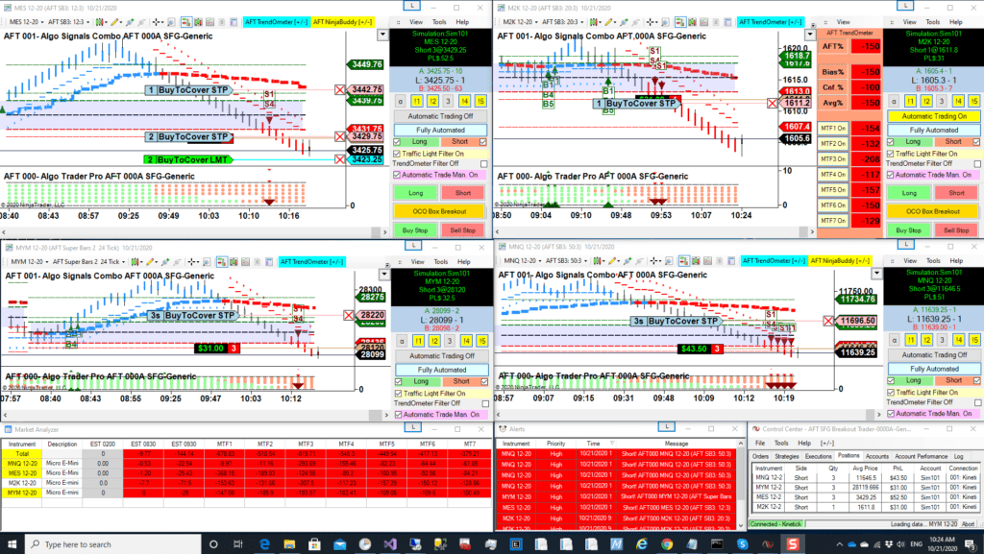Open View menu in MES Chart Trader panel
Image resolution: width=984 pixels, height=554 pixels.
tap(416, 22)
